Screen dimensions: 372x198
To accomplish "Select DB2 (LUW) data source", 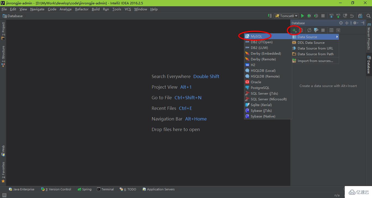I will [268, 48].
